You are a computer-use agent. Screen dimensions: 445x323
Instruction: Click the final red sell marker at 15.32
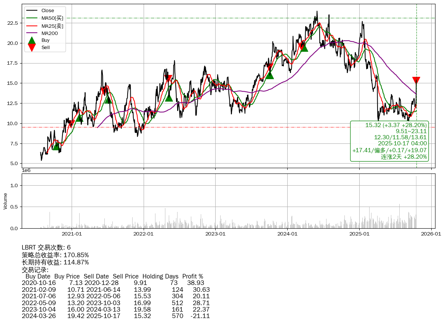[416, 80]
